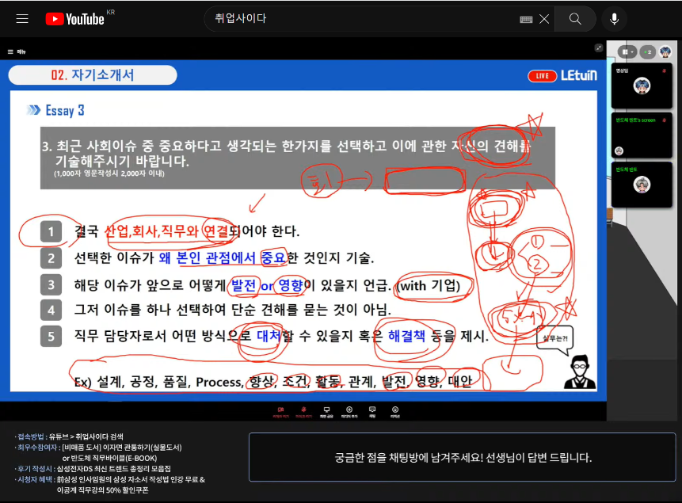
Task: Clear the search text with X
Action: coord(543,19)
